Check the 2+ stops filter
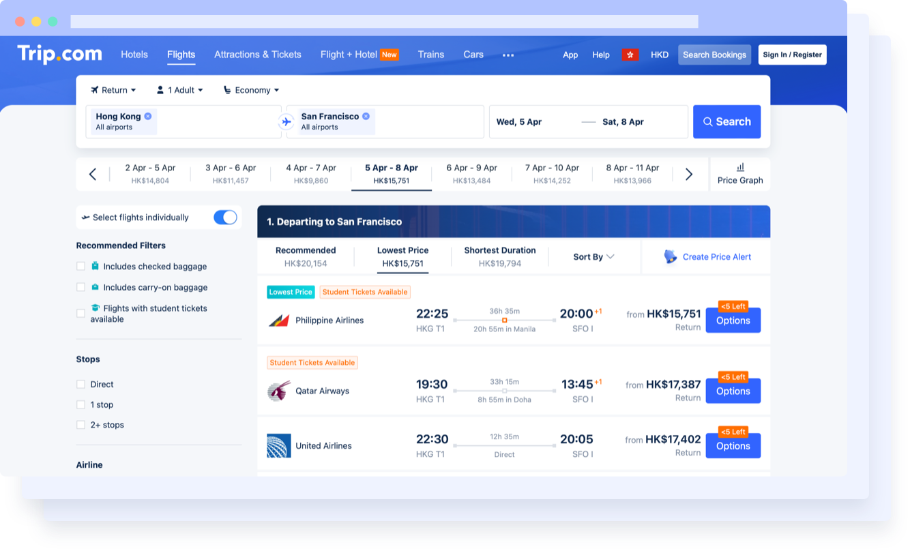This screenshot has height=551, width=910. [x=80, y=424]
